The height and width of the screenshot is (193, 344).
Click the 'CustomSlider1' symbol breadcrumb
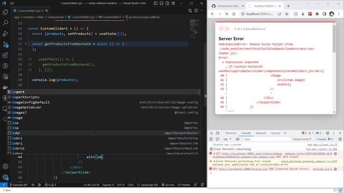coord(112,17)
